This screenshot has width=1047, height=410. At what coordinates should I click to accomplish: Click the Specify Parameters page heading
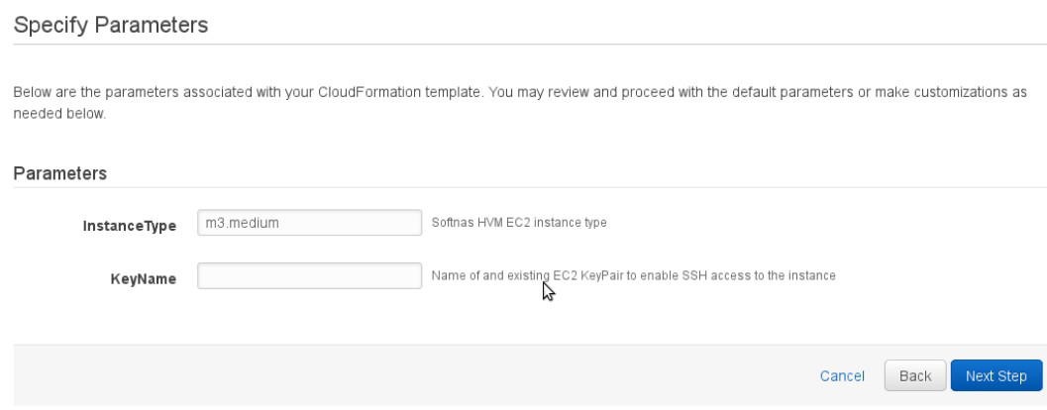111,26
